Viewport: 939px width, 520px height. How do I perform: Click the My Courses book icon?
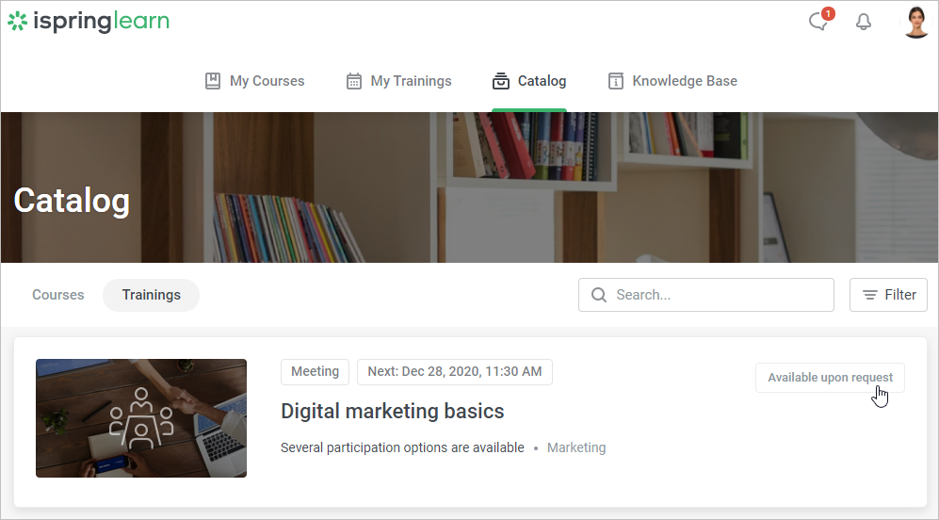point(213,81)
